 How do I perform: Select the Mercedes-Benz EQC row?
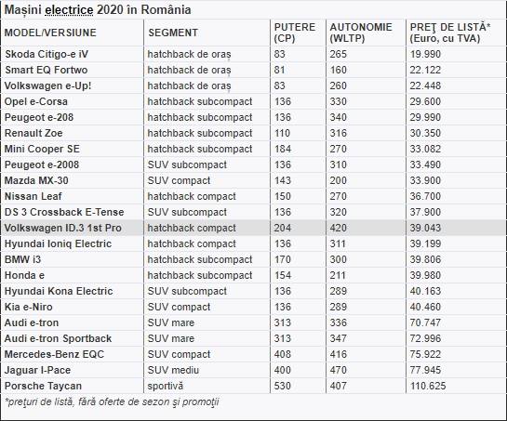click(253, 354)
